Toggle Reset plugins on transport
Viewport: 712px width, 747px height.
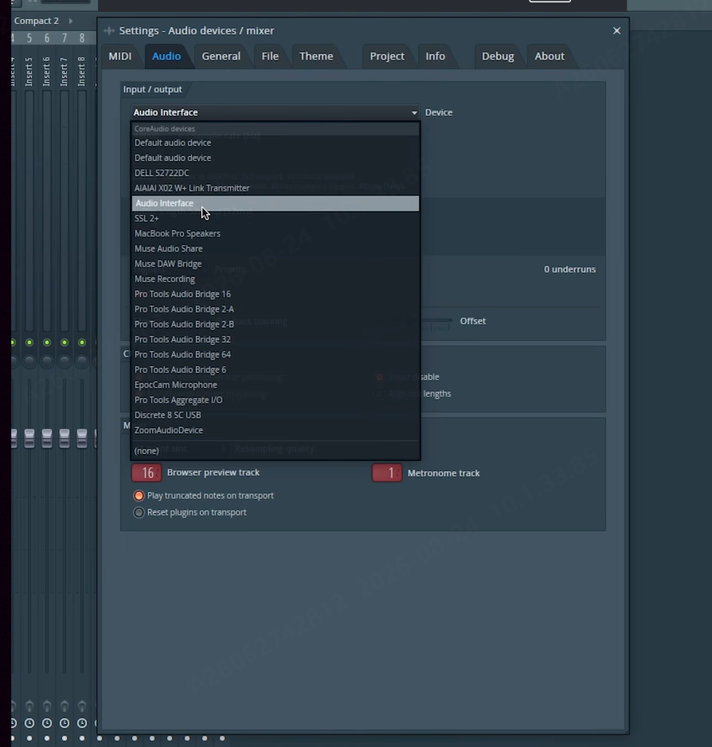(139, 513)
